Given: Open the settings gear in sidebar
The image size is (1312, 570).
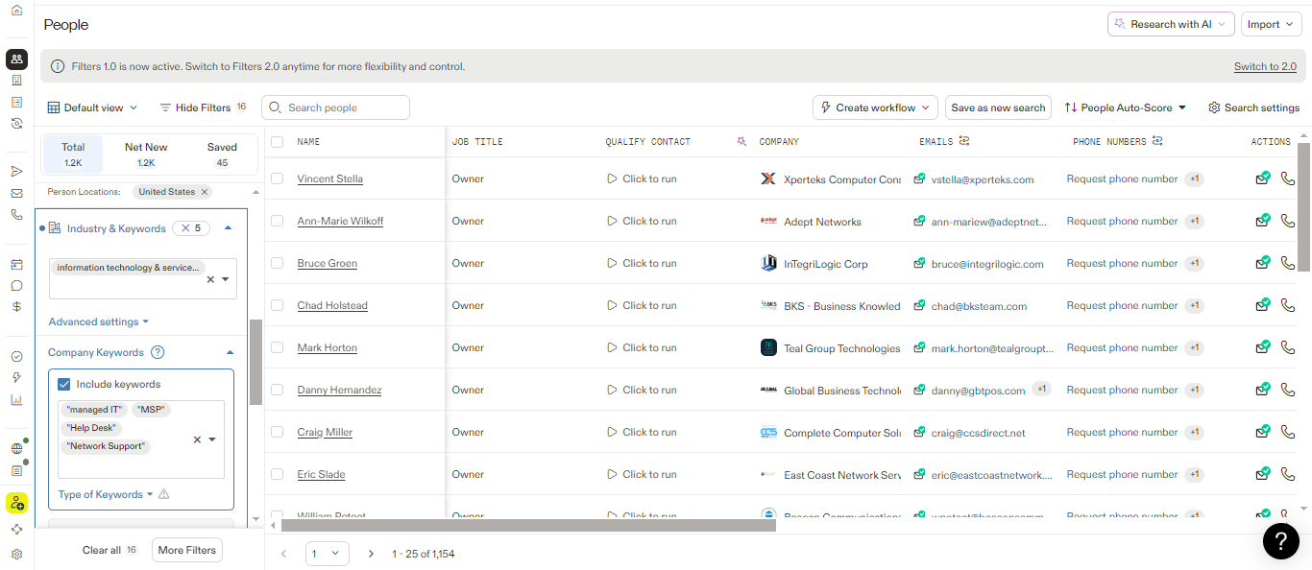Looking at the screenshot, I should point(16,554).
